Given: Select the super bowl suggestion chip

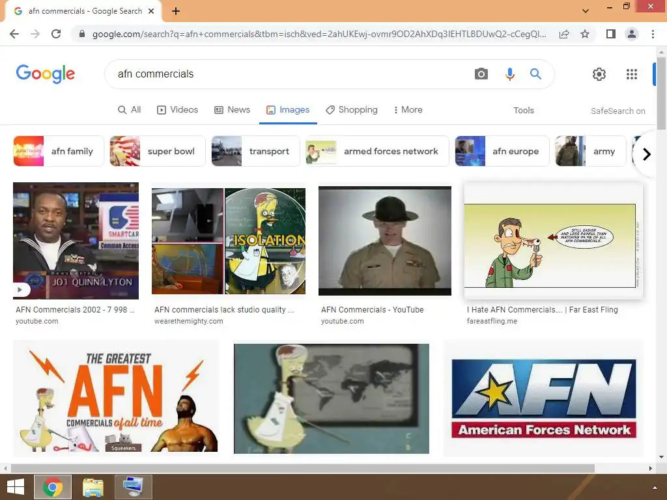Looking at the screenshot, I should 158,151.
